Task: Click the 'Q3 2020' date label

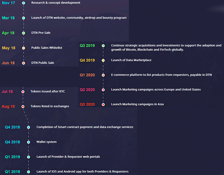Action: pos(87,104)
